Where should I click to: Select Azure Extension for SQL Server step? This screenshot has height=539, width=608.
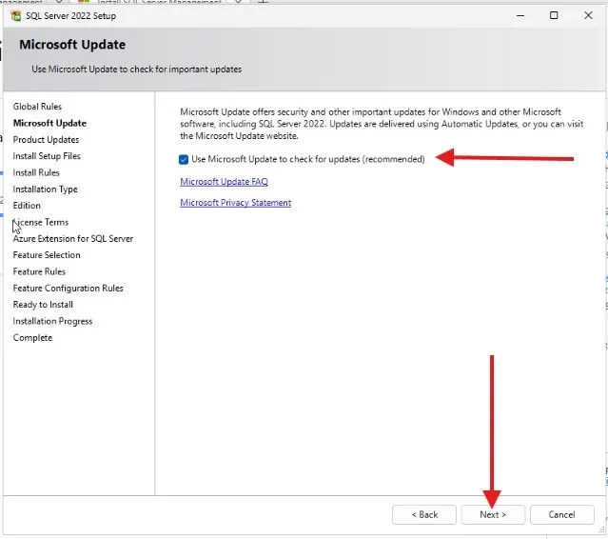click(73, 239)
